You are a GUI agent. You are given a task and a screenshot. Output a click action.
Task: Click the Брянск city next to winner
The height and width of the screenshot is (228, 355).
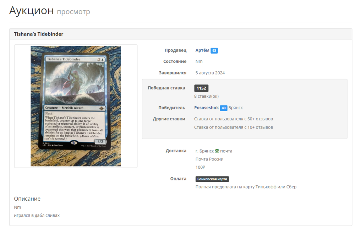pyautogui.click(x=235, y=108)
